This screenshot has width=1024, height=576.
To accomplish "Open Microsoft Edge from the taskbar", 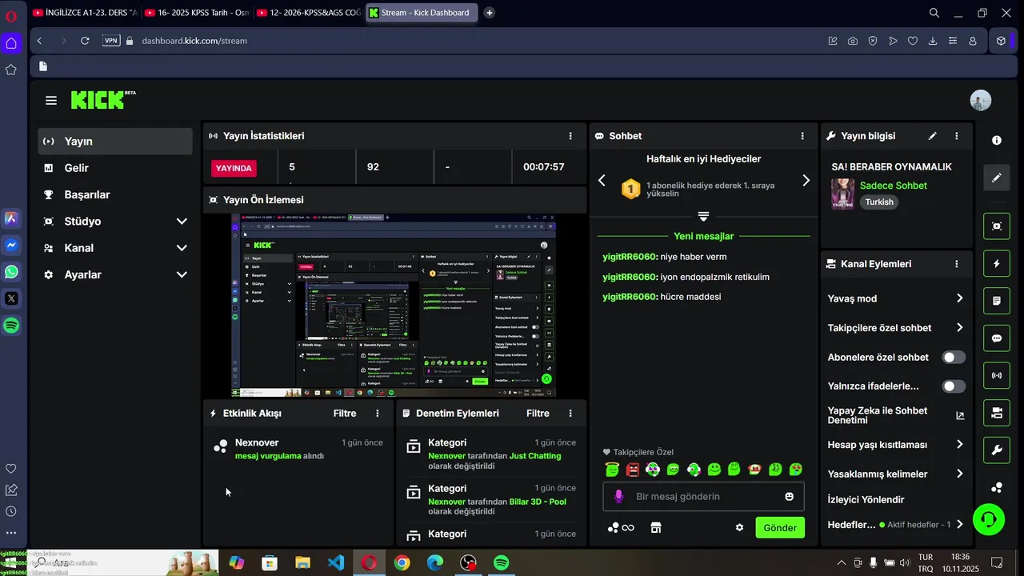I will (x=434, y=563).
